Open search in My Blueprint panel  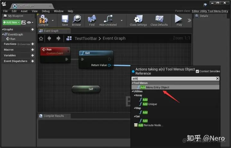pyautogui.click(x=23, y=23)
